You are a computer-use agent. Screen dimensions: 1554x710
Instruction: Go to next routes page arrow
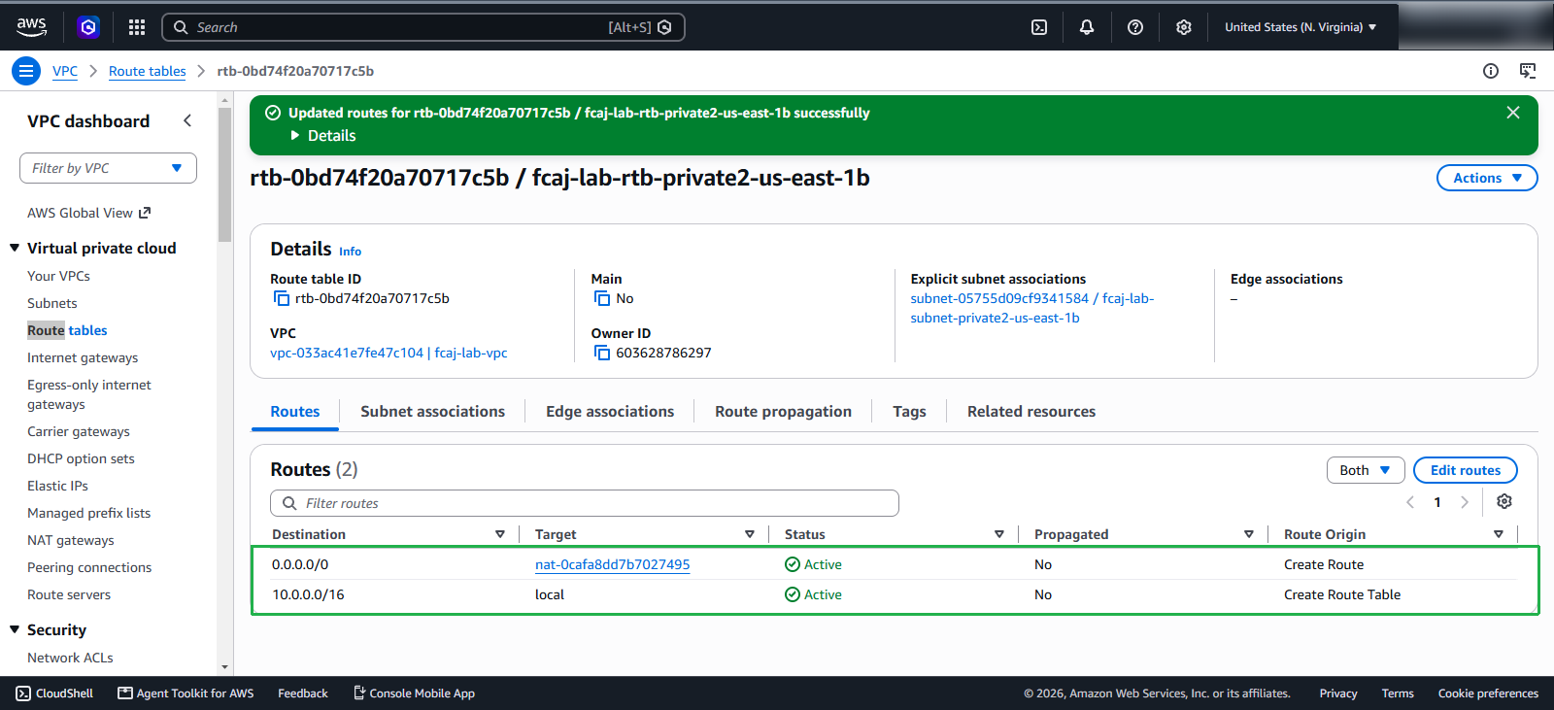pyautogui.click(x=1465, y=502)
